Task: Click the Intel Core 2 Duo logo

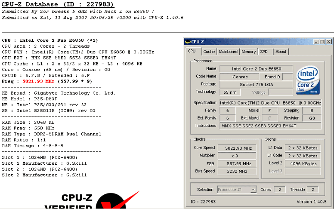Action: pyautogui.click(x=308, y=80)
